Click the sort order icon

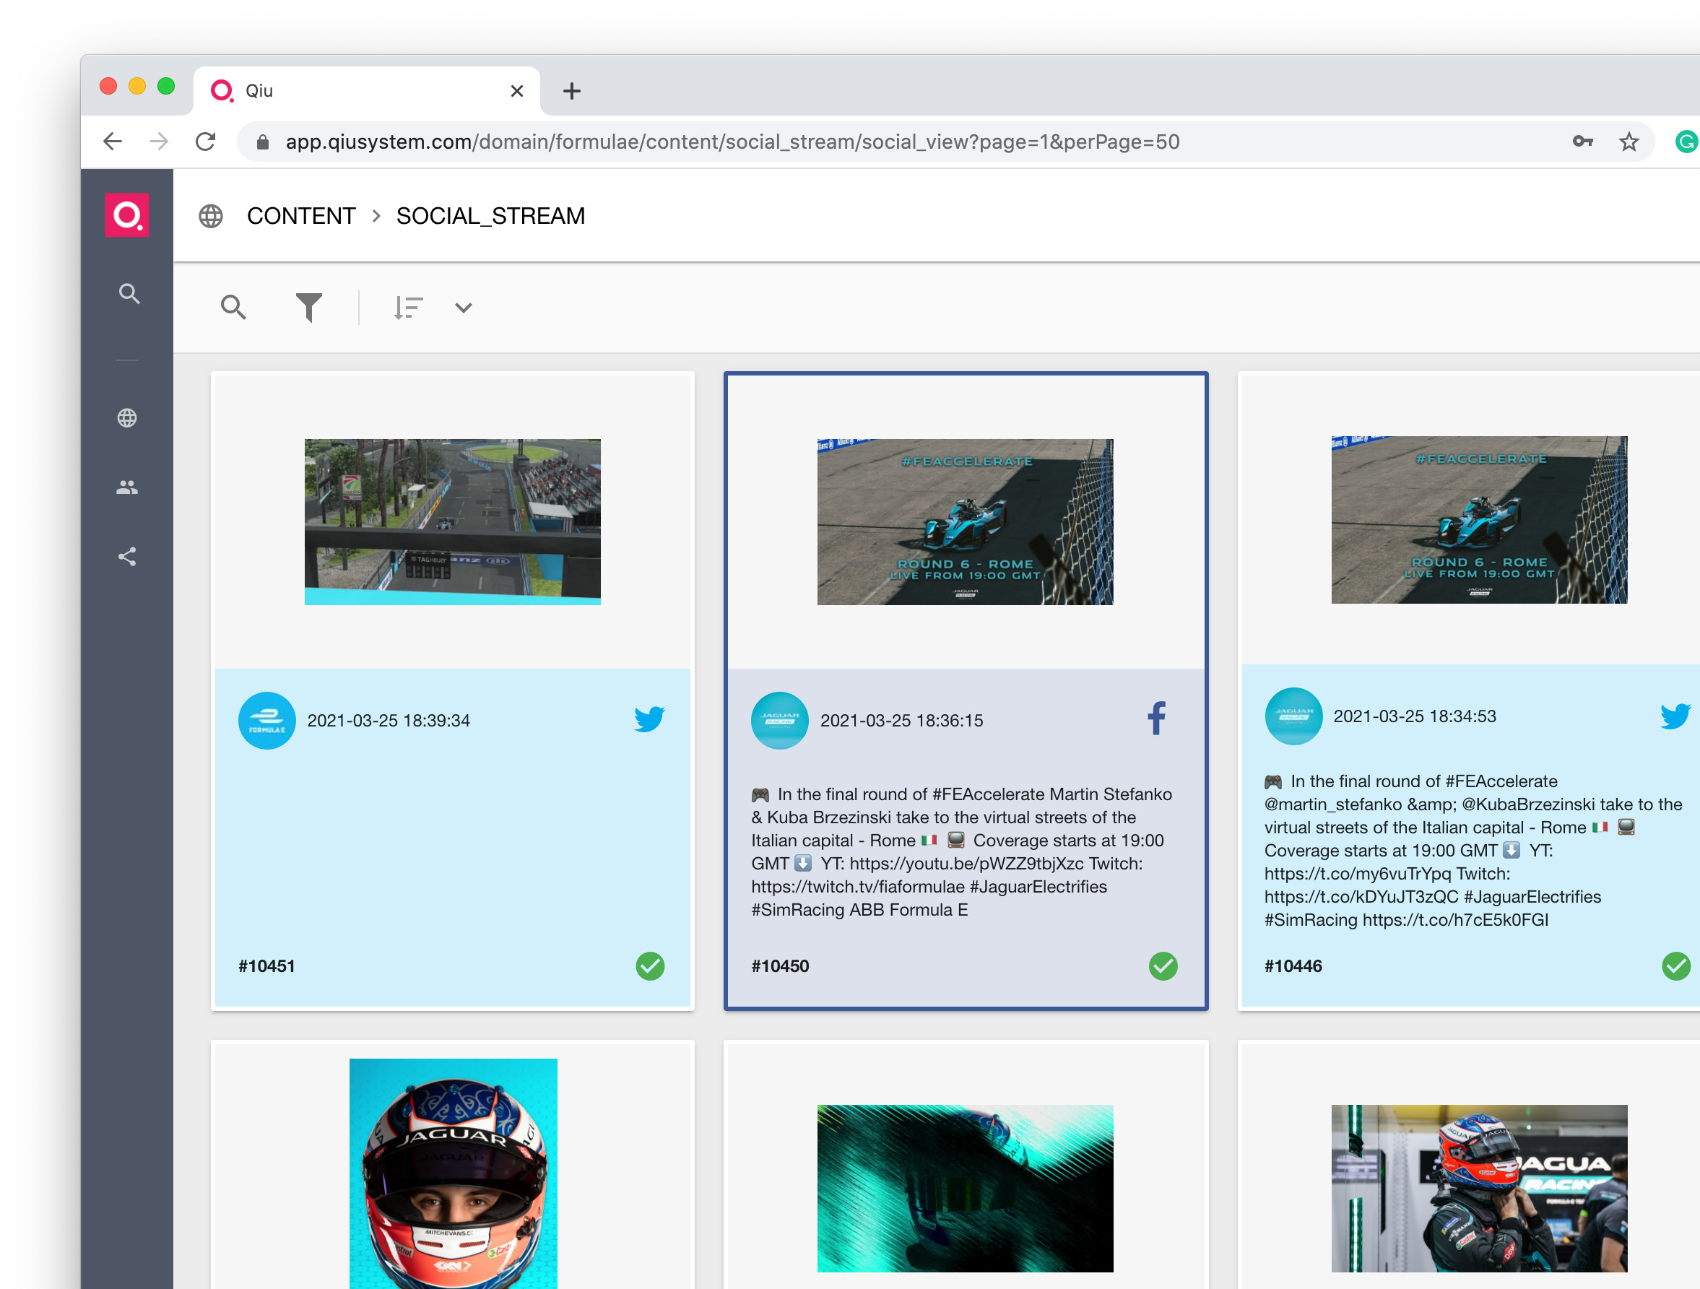[408, 308]
